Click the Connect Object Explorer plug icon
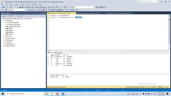This screenshot has width=171, height=96. pyautogui.click(x=9, y=16)
